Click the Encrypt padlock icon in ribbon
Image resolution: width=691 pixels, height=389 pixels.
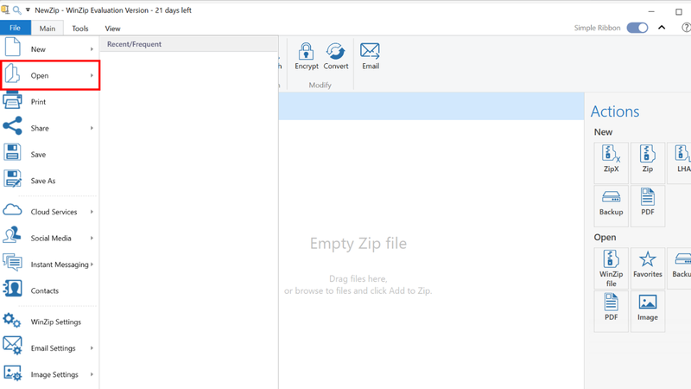306,51
